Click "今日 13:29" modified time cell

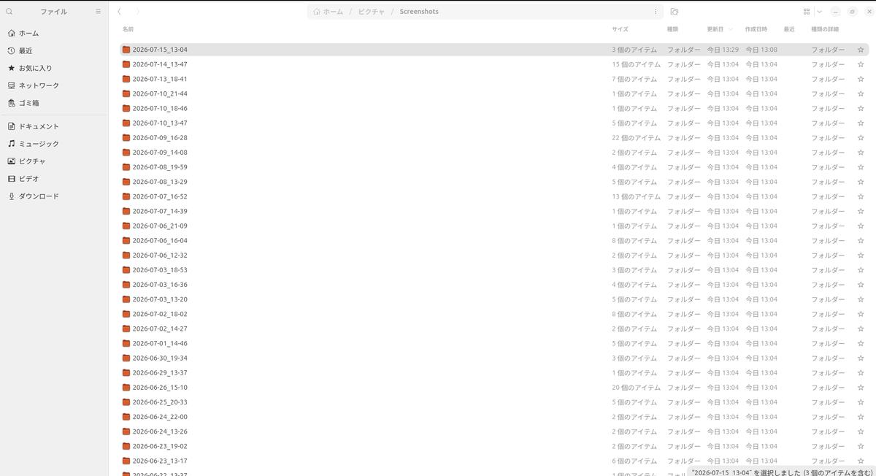[723, 50]
